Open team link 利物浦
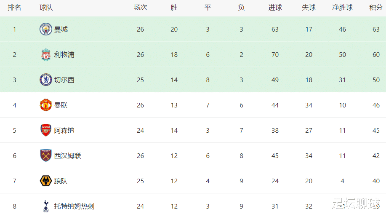 (x=64, y=54)
